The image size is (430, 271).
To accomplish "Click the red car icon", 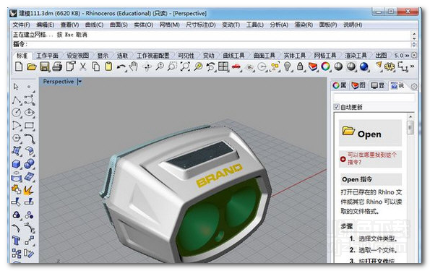I will pyautogui.click(x=236, y=66).
